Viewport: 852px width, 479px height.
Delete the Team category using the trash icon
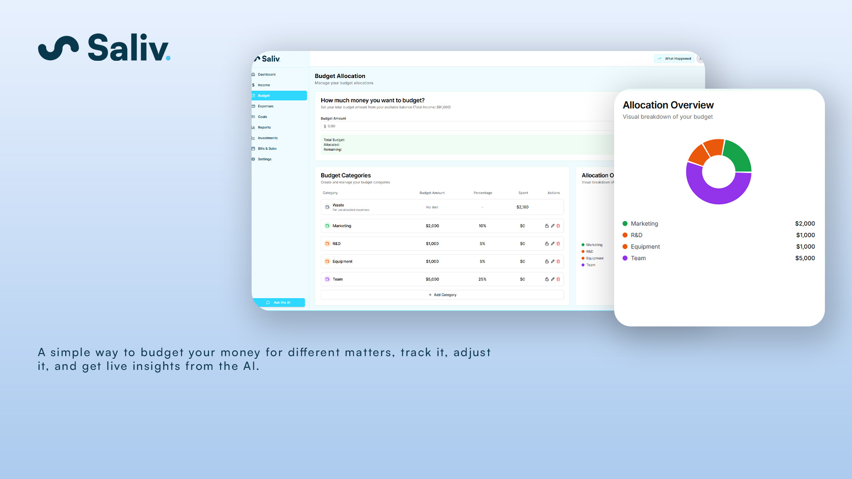[x=558, y=279]
